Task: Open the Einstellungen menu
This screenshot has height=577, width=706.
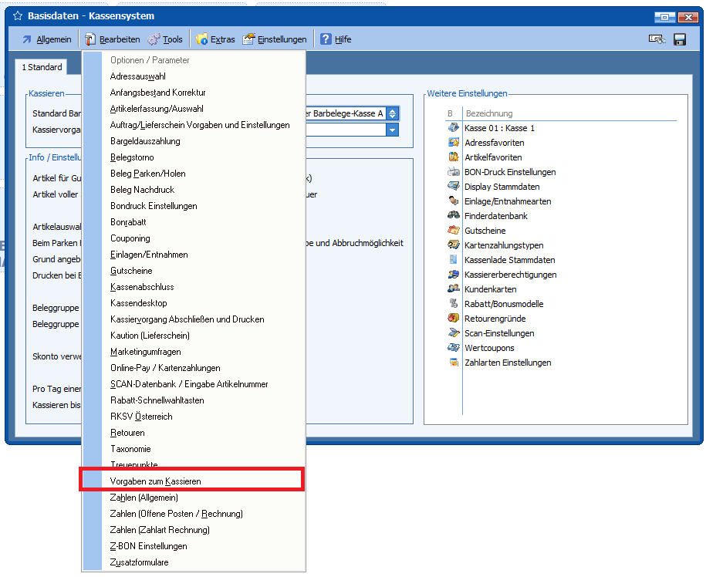Action: coord(275,39)
